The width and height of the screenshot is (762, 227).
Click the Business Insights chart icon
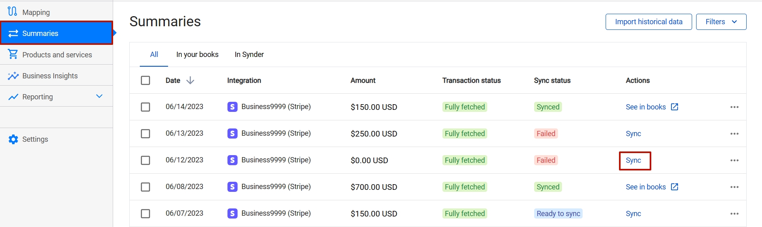(13, 76)
